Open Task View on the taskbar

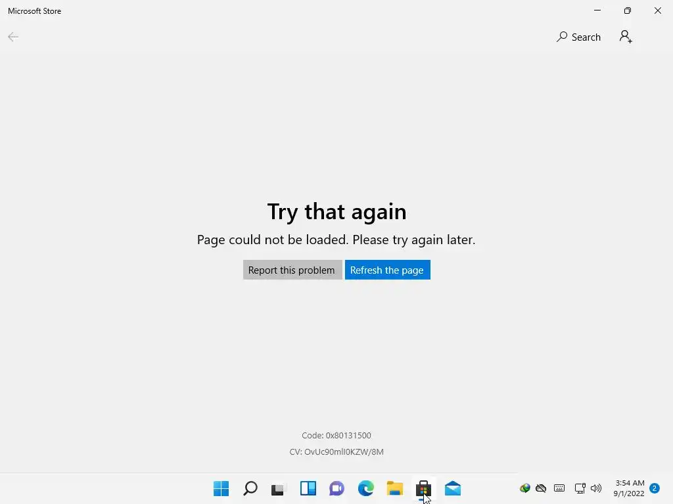279,488
